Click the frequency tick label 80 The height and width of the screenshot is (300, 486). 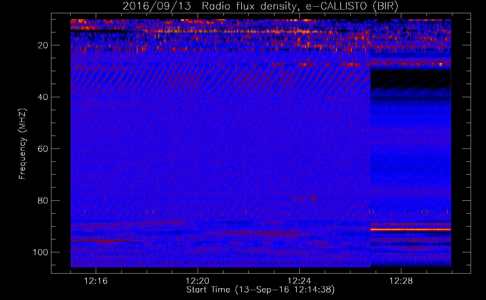[x=43, y=200]
